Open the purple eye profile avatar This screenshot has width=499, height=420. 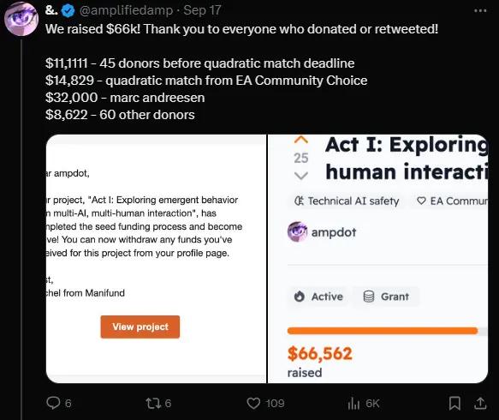click(21, 19)
